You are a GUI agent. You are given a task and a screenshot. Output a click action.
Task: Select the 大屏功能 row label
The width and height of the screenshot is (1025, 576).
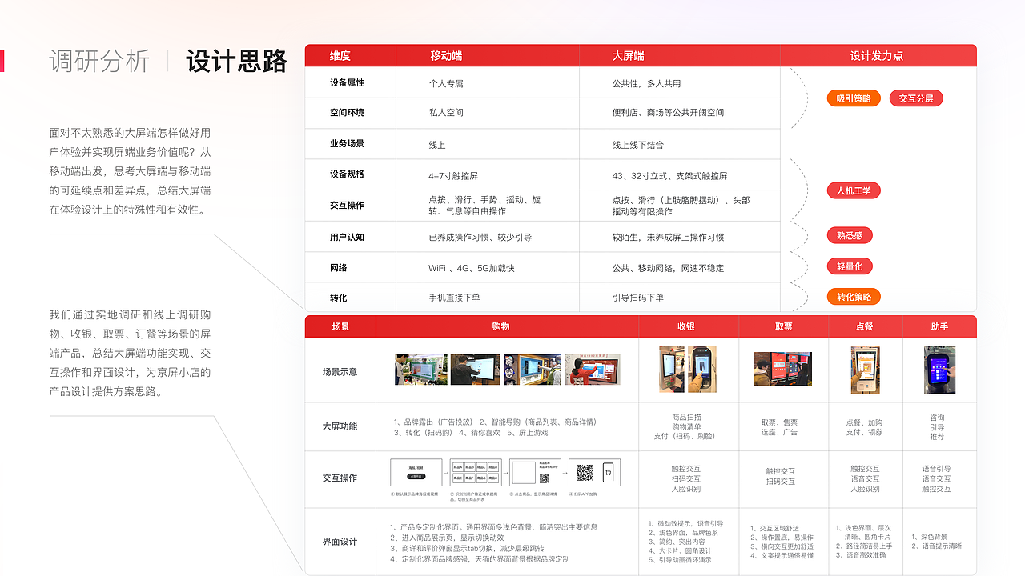(340, 426)
